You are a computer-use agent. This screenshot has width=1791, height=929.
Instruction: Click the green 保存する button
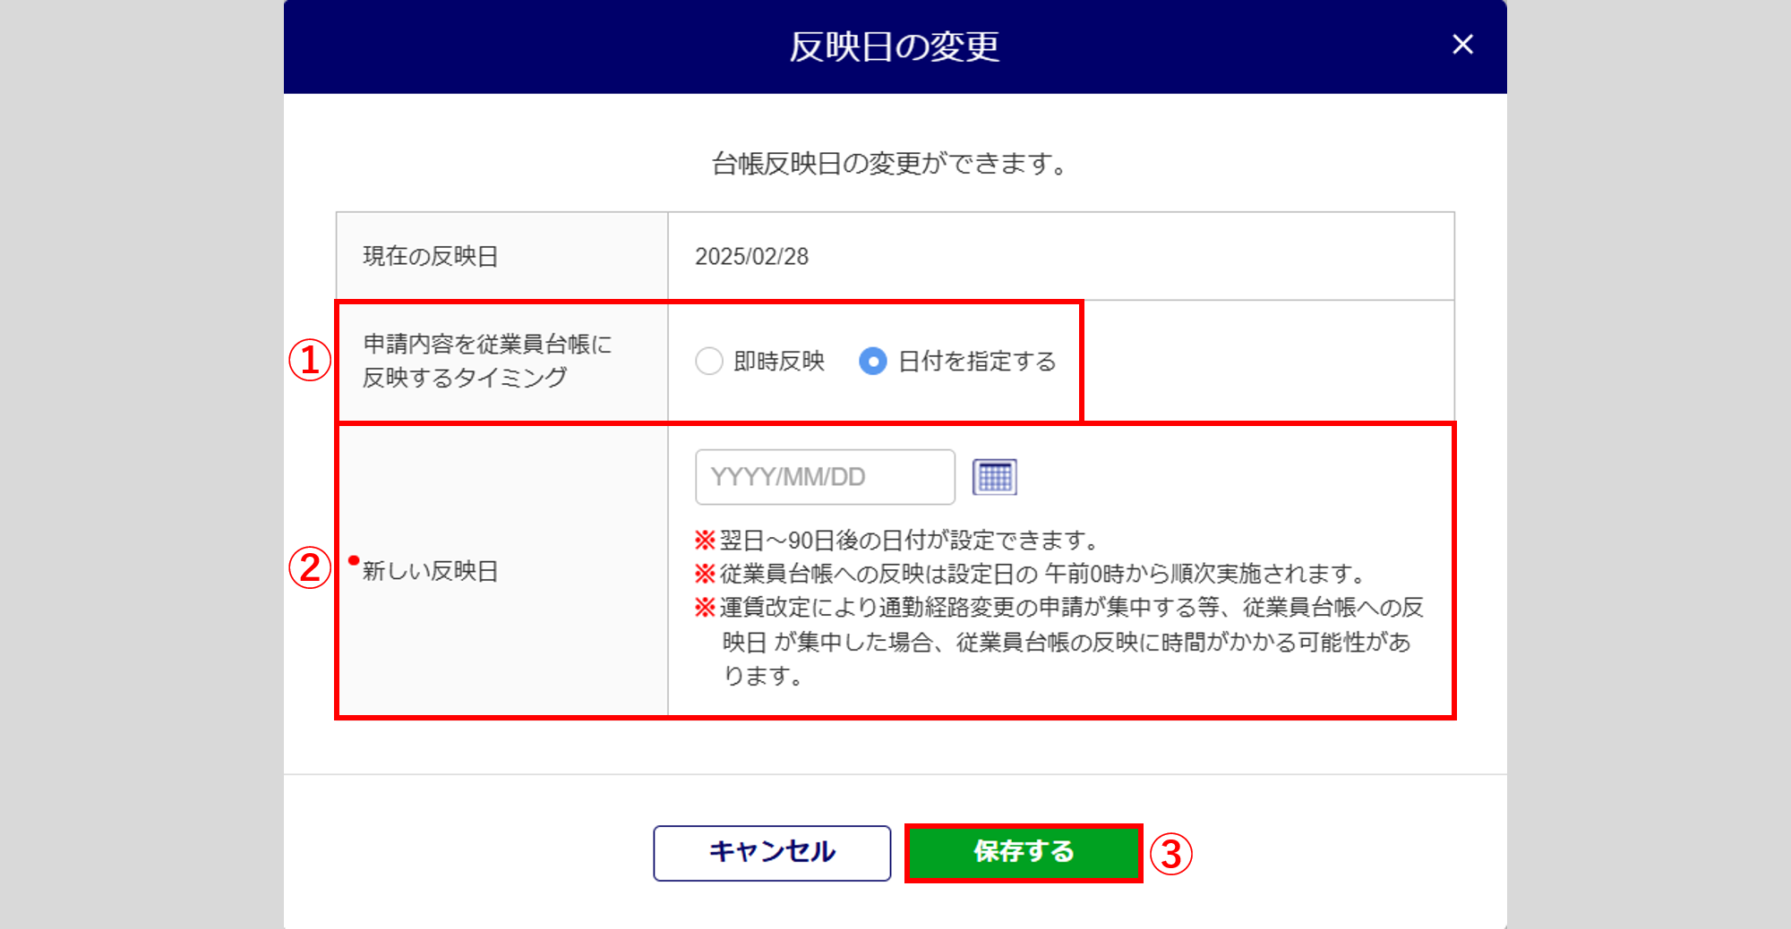click(x=1024, y=853)
